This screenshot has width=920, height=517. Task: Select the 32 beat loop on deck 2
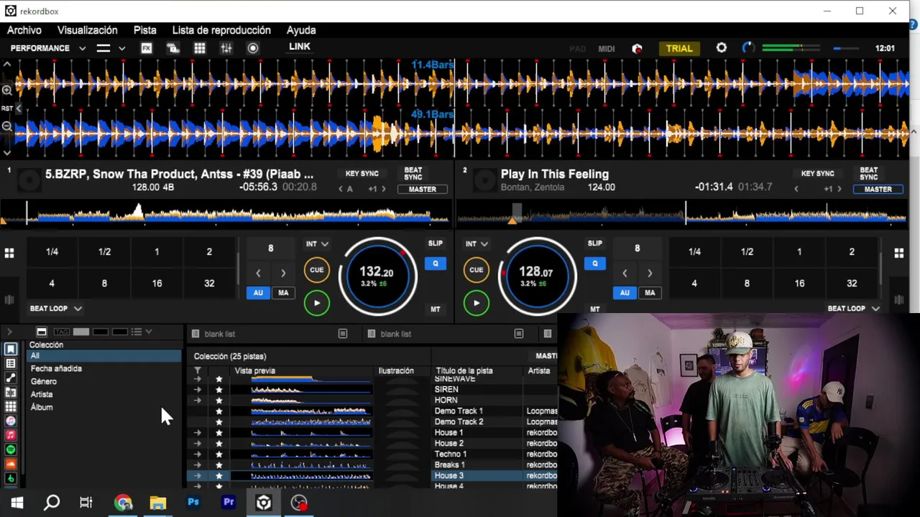coord(852,284)
